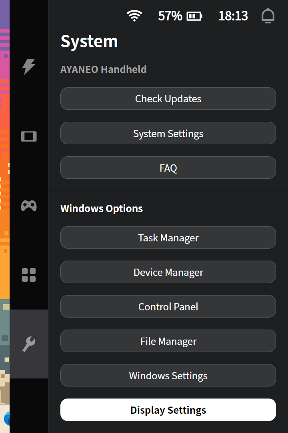Click the Windows Options section heading

[102, 208]
